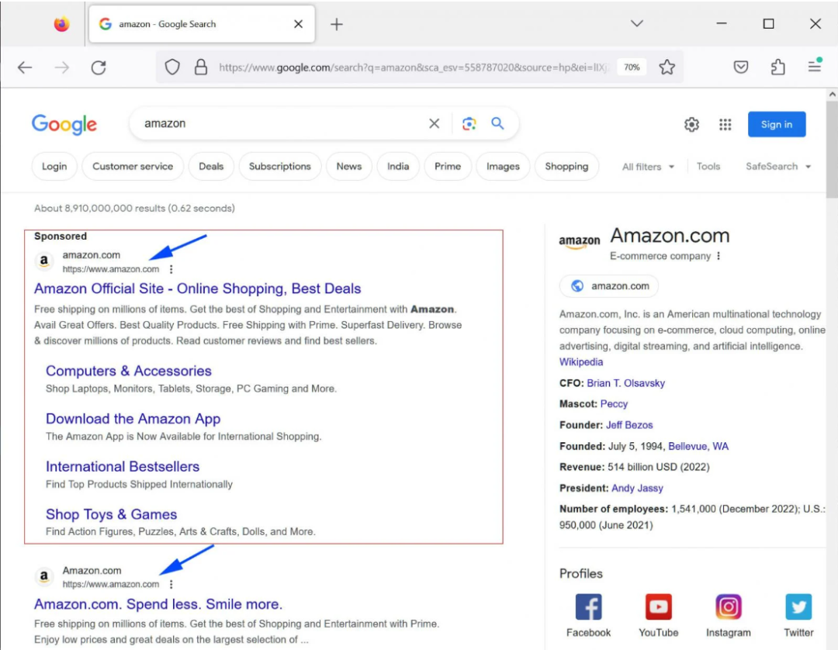Image resolution: width=838 pixels, height=650 pixels.
Task: Select the Customer service filter chip
Action: (x=133, y=167)
